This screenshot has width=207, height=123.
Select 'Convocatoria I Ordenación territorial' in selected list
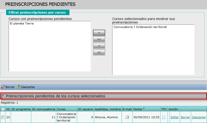tap(140, 27)
